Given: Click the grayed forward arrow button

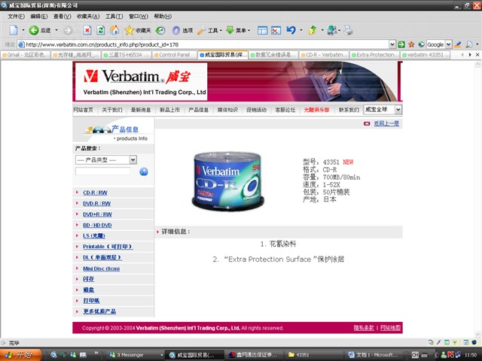Looking at the screenshot, I should point(68,30).
